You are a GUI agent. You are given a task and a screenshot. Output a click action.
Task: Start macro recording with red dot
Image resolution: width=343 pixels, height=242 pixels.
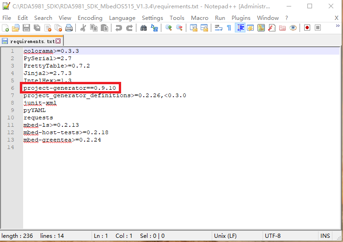tap(307, 28)
